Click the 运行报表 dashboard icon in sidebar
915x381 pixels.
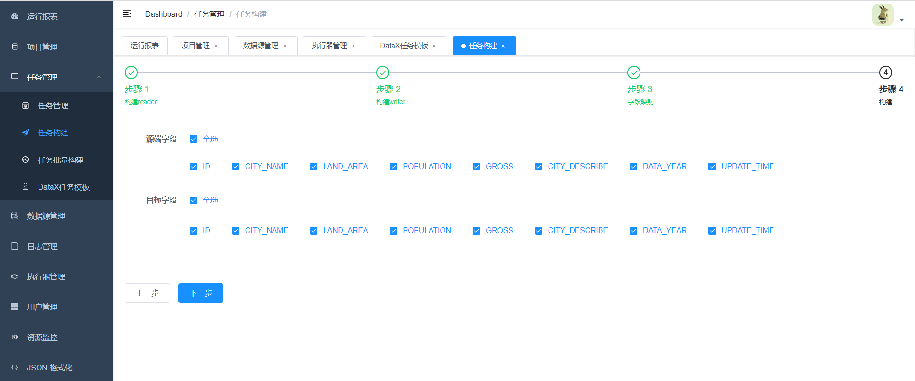point(14,16)
